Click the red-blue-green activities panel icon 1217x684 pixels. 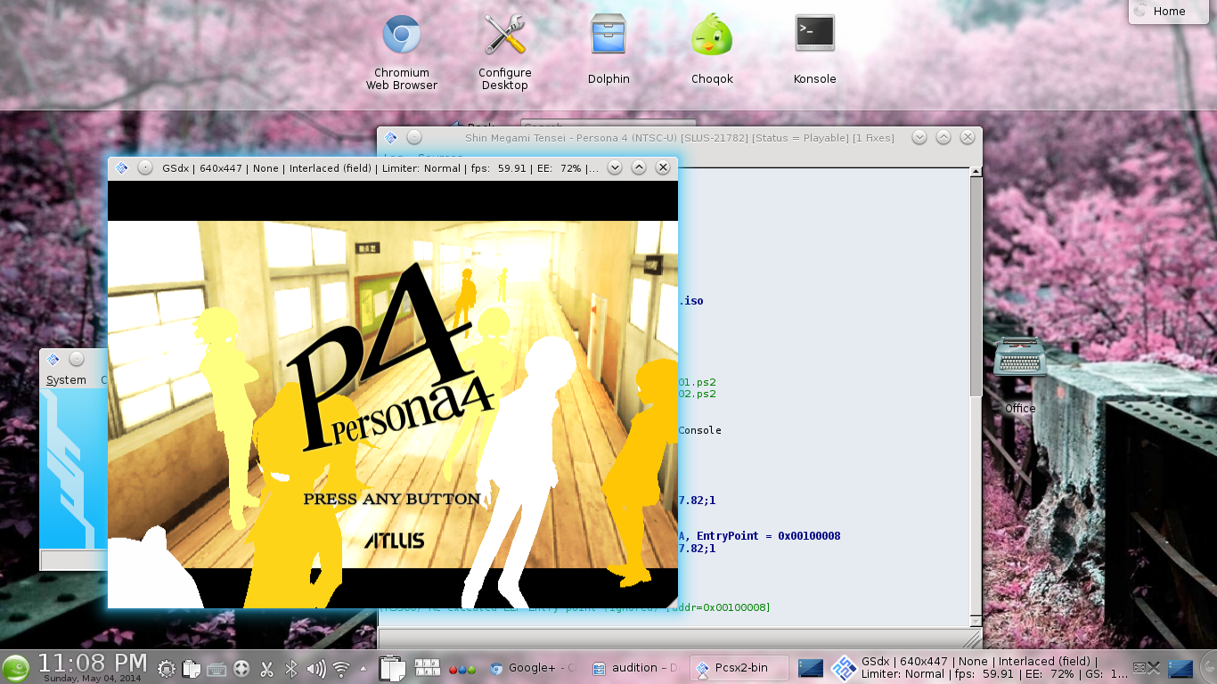pyautogui.click(x=461, y=669)
